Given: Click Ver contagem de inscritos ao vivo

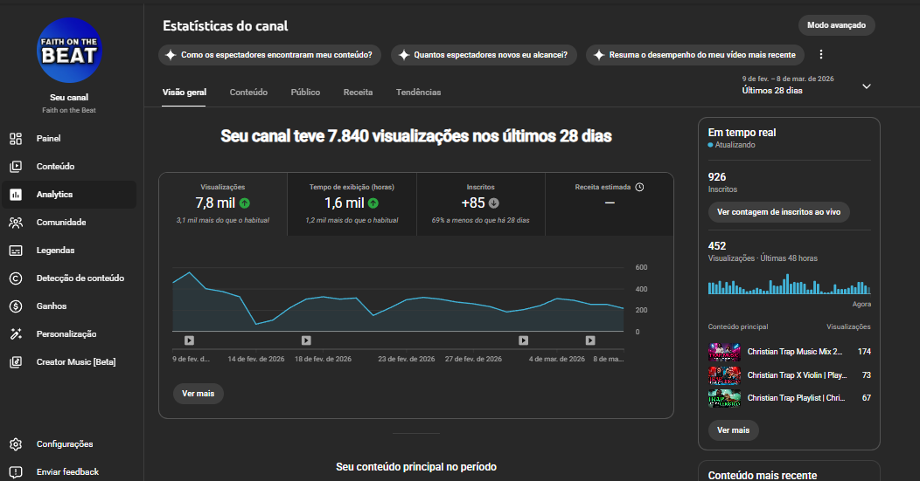Looking at the screenshot, I should coord(778,212).
